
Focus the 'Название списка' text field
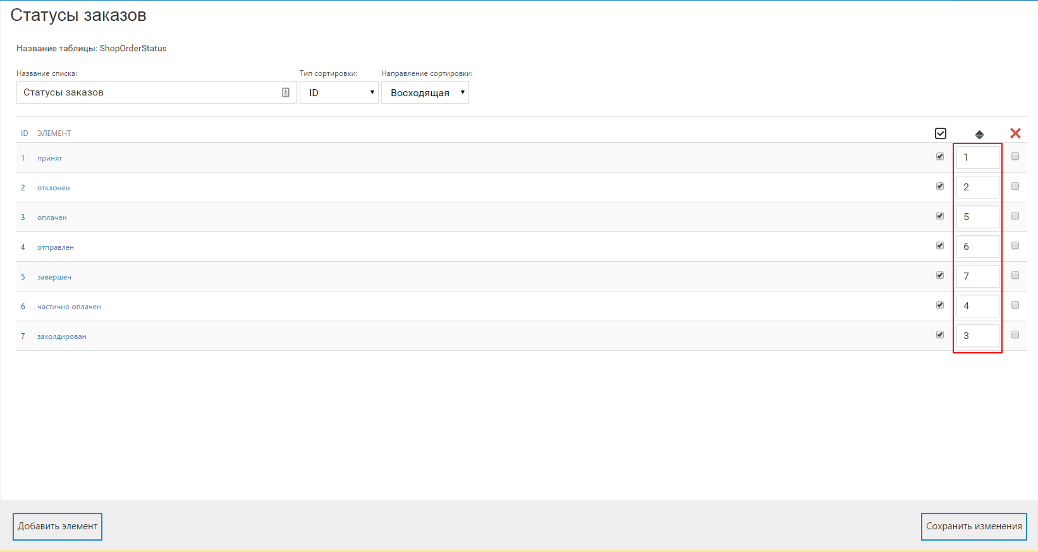pos(149,92)
